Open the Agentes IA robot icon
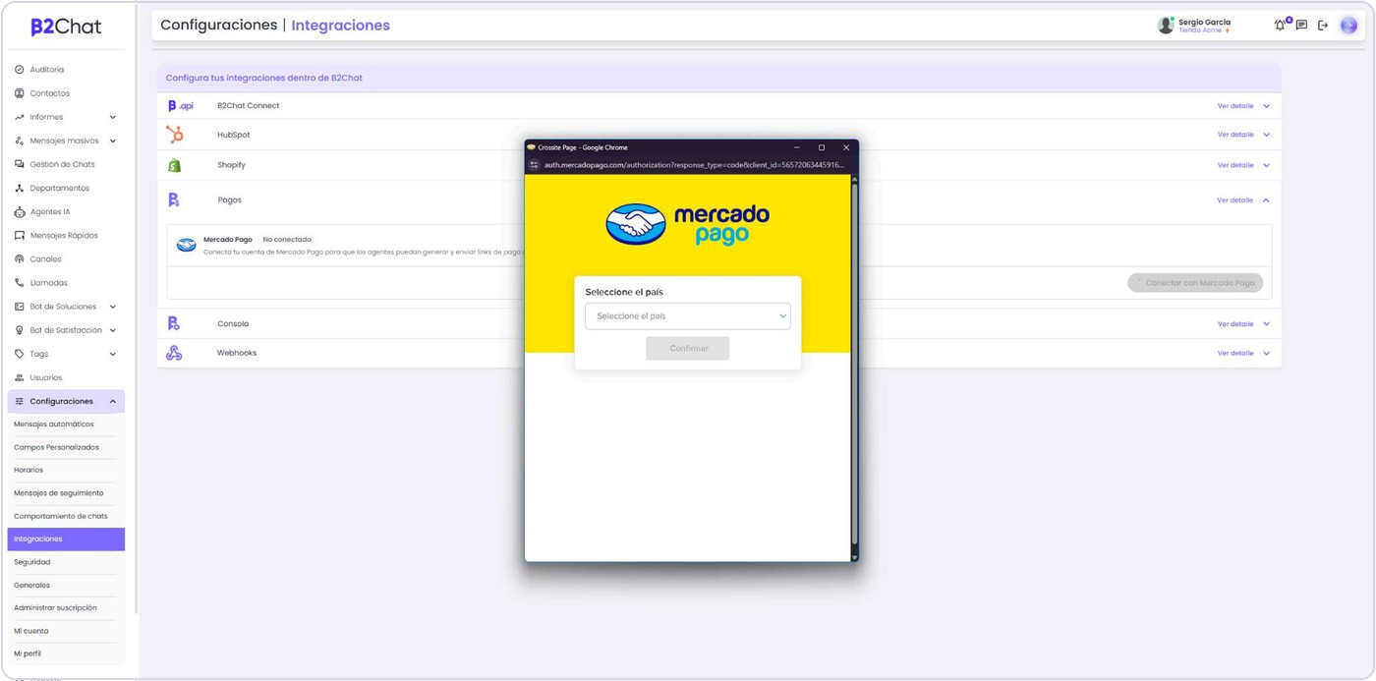1376x681 pixels. pos(20,212)
